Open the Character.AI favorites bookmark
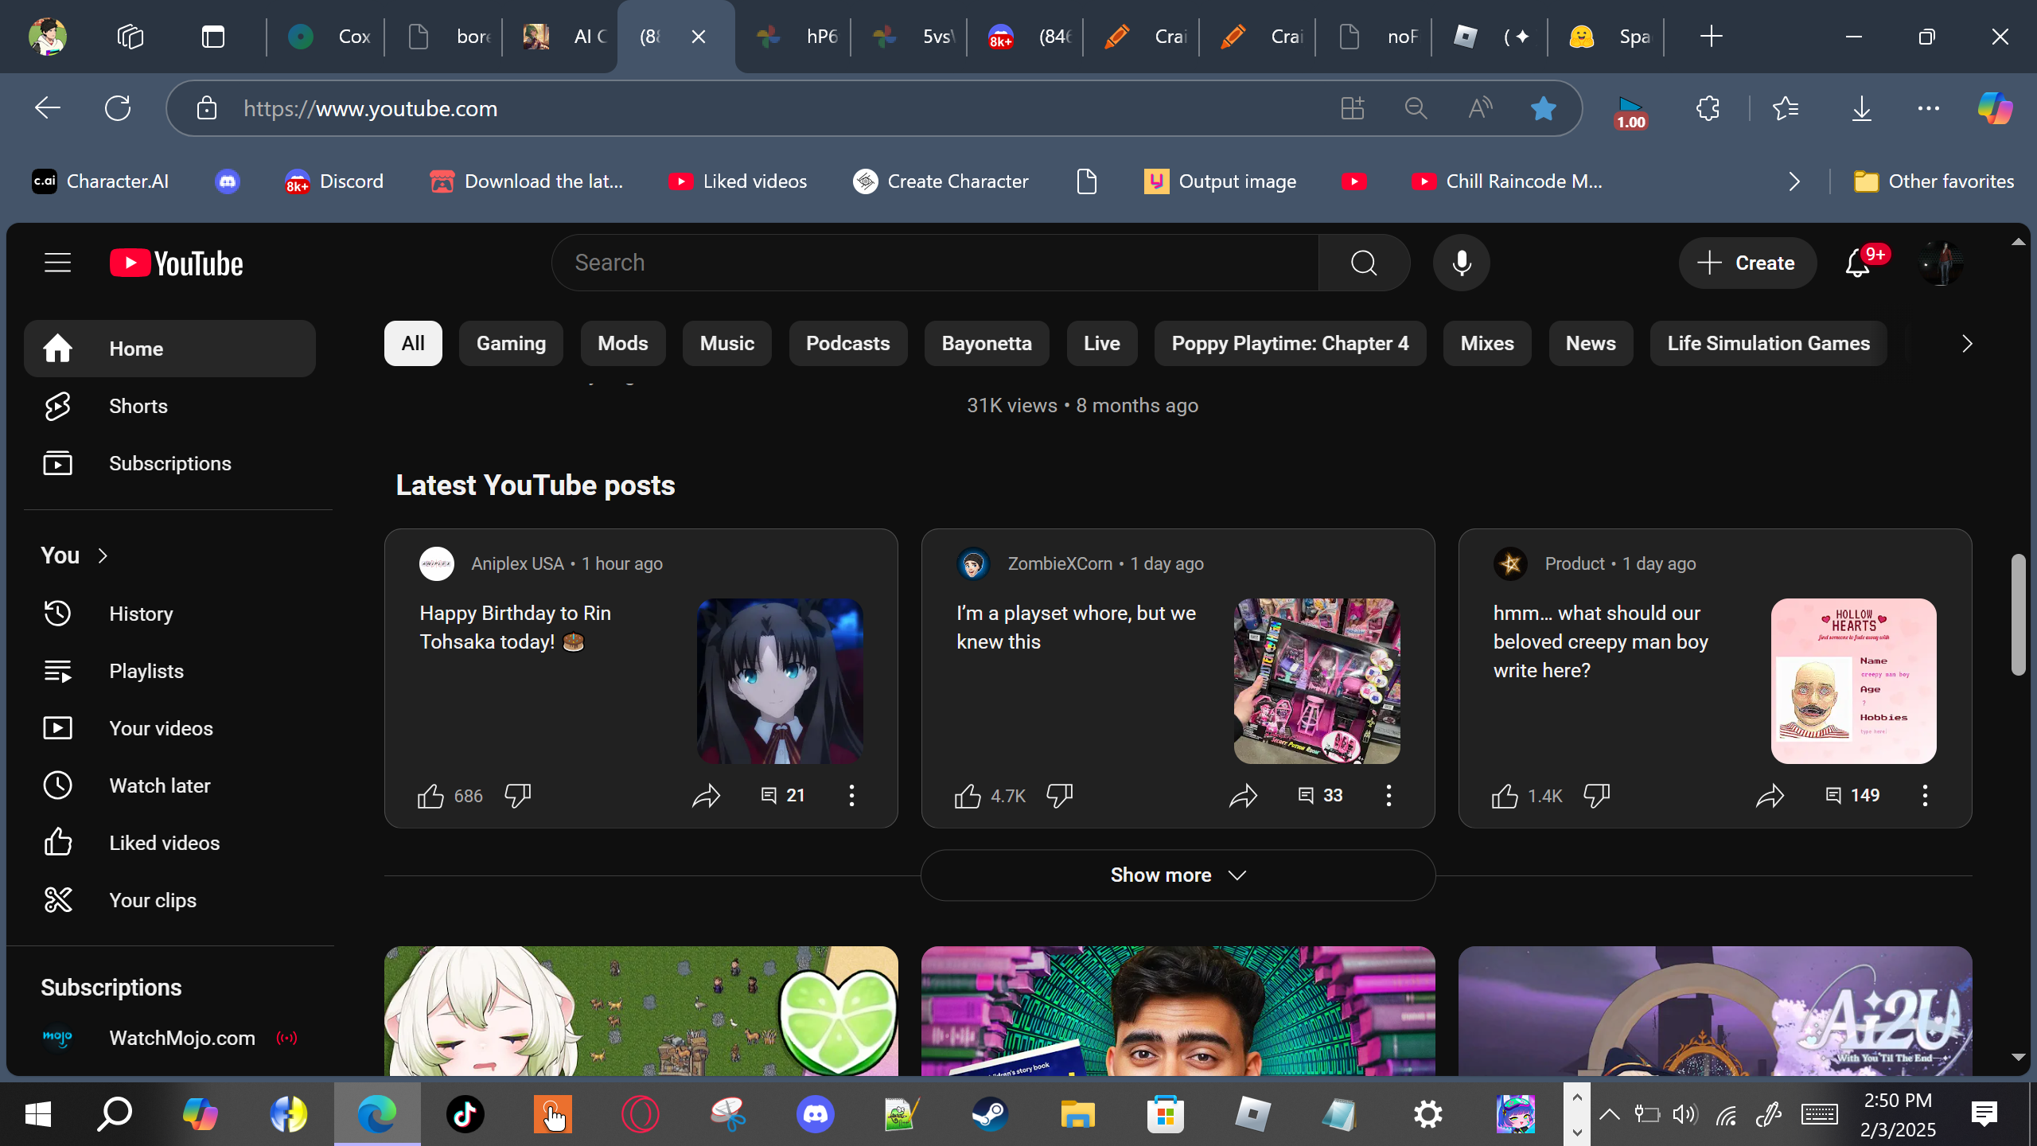2037x1146 pixels. (100, 181)
